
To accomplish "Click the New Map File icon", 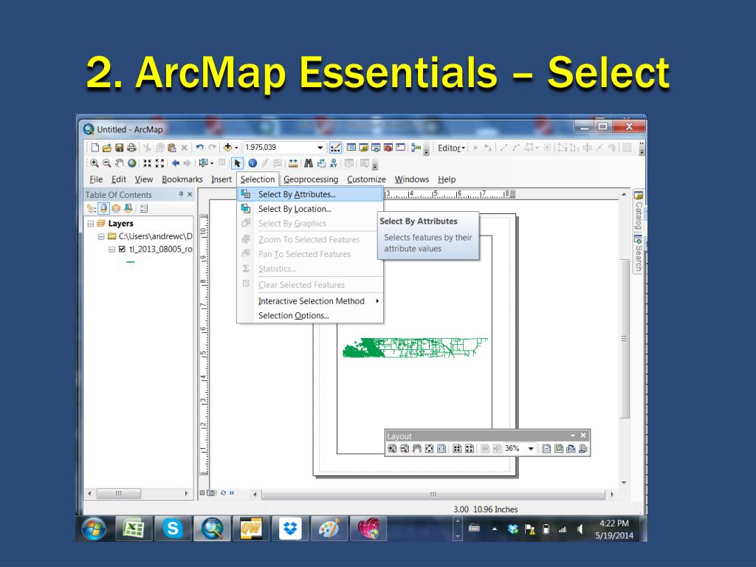I will coord(95,148).
